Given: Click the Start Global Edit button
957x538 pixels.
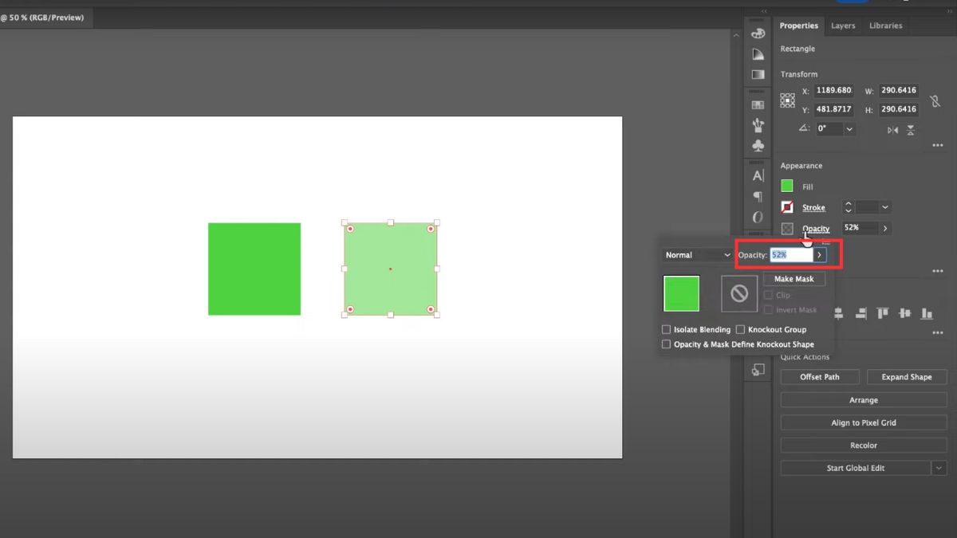Looking at the screenshot, I should pyautogui.click(x=856, y=468).
